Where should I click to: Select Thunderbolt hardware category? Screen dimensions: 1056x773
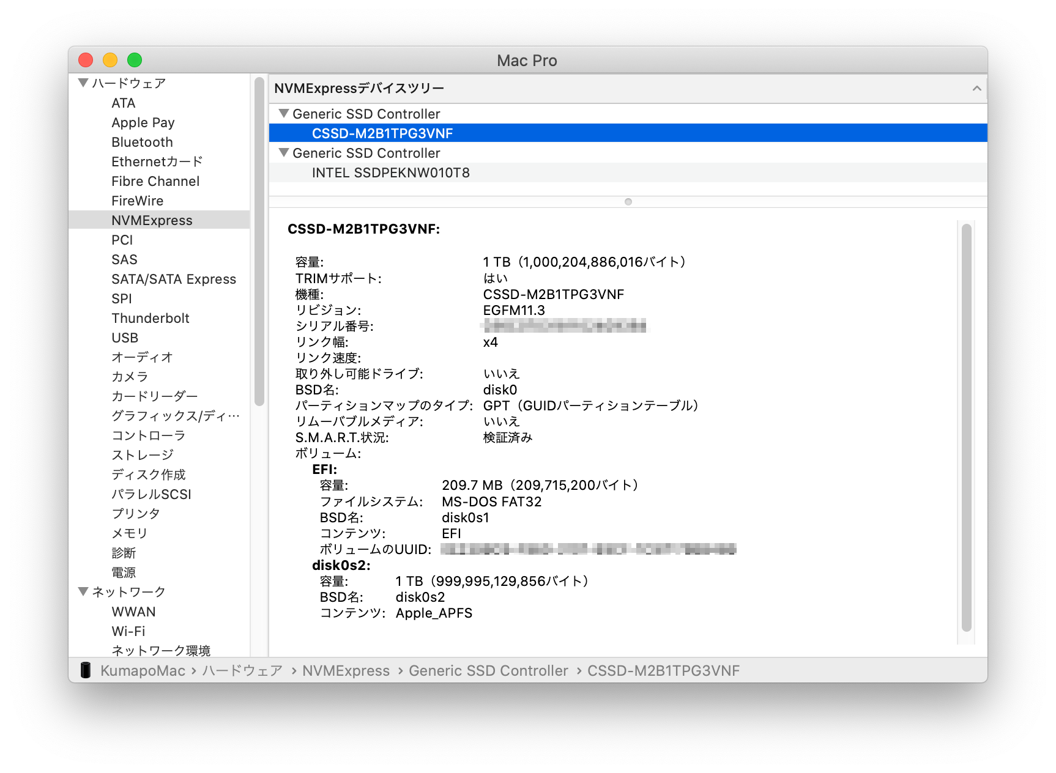(x=151, y=319)
